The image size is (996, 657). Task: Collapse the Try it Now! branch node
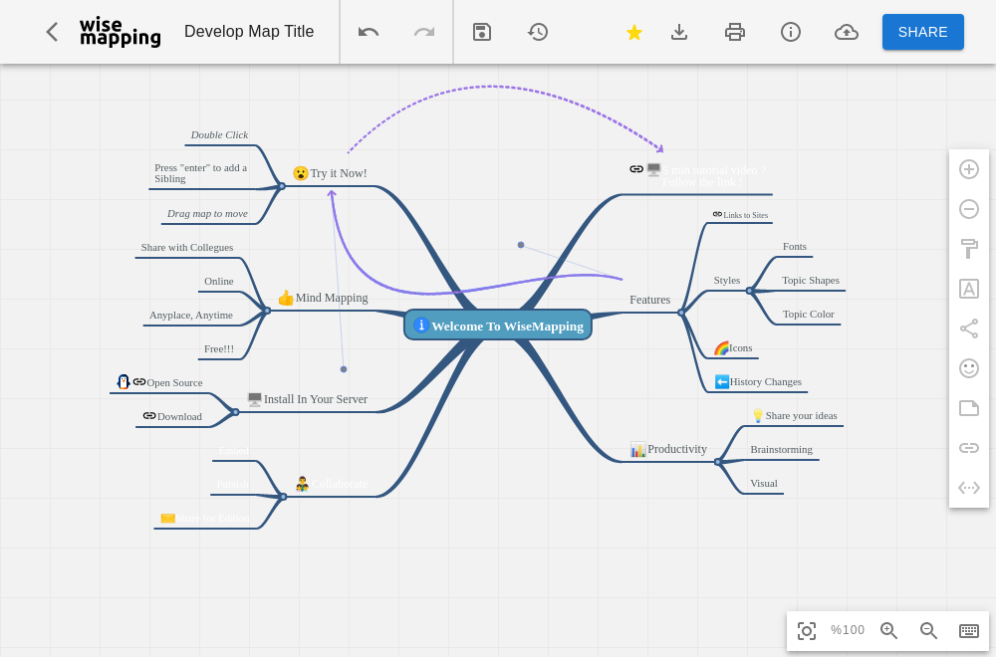click(282, 186)
